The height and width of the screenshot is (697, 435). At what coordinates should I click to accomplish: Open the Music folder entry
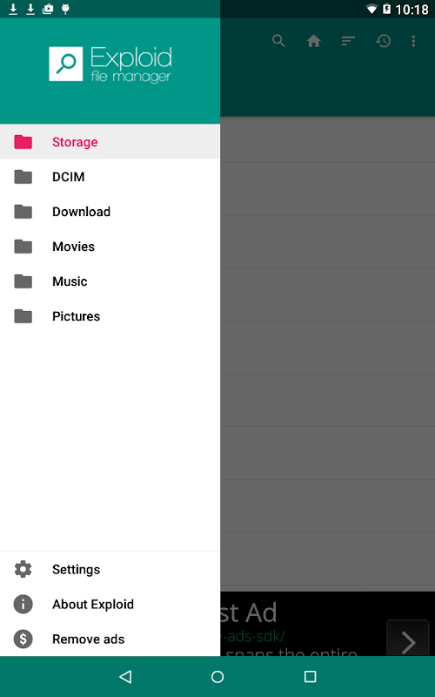coord(110,281)
